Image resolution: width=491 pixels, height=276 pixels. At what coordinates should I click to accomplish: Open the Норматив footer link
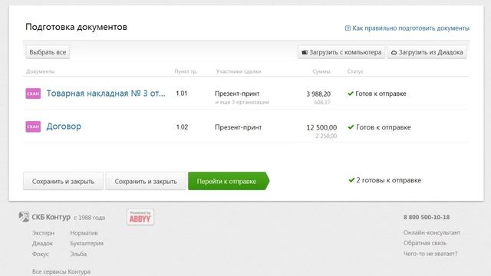(x=84, y=233)
